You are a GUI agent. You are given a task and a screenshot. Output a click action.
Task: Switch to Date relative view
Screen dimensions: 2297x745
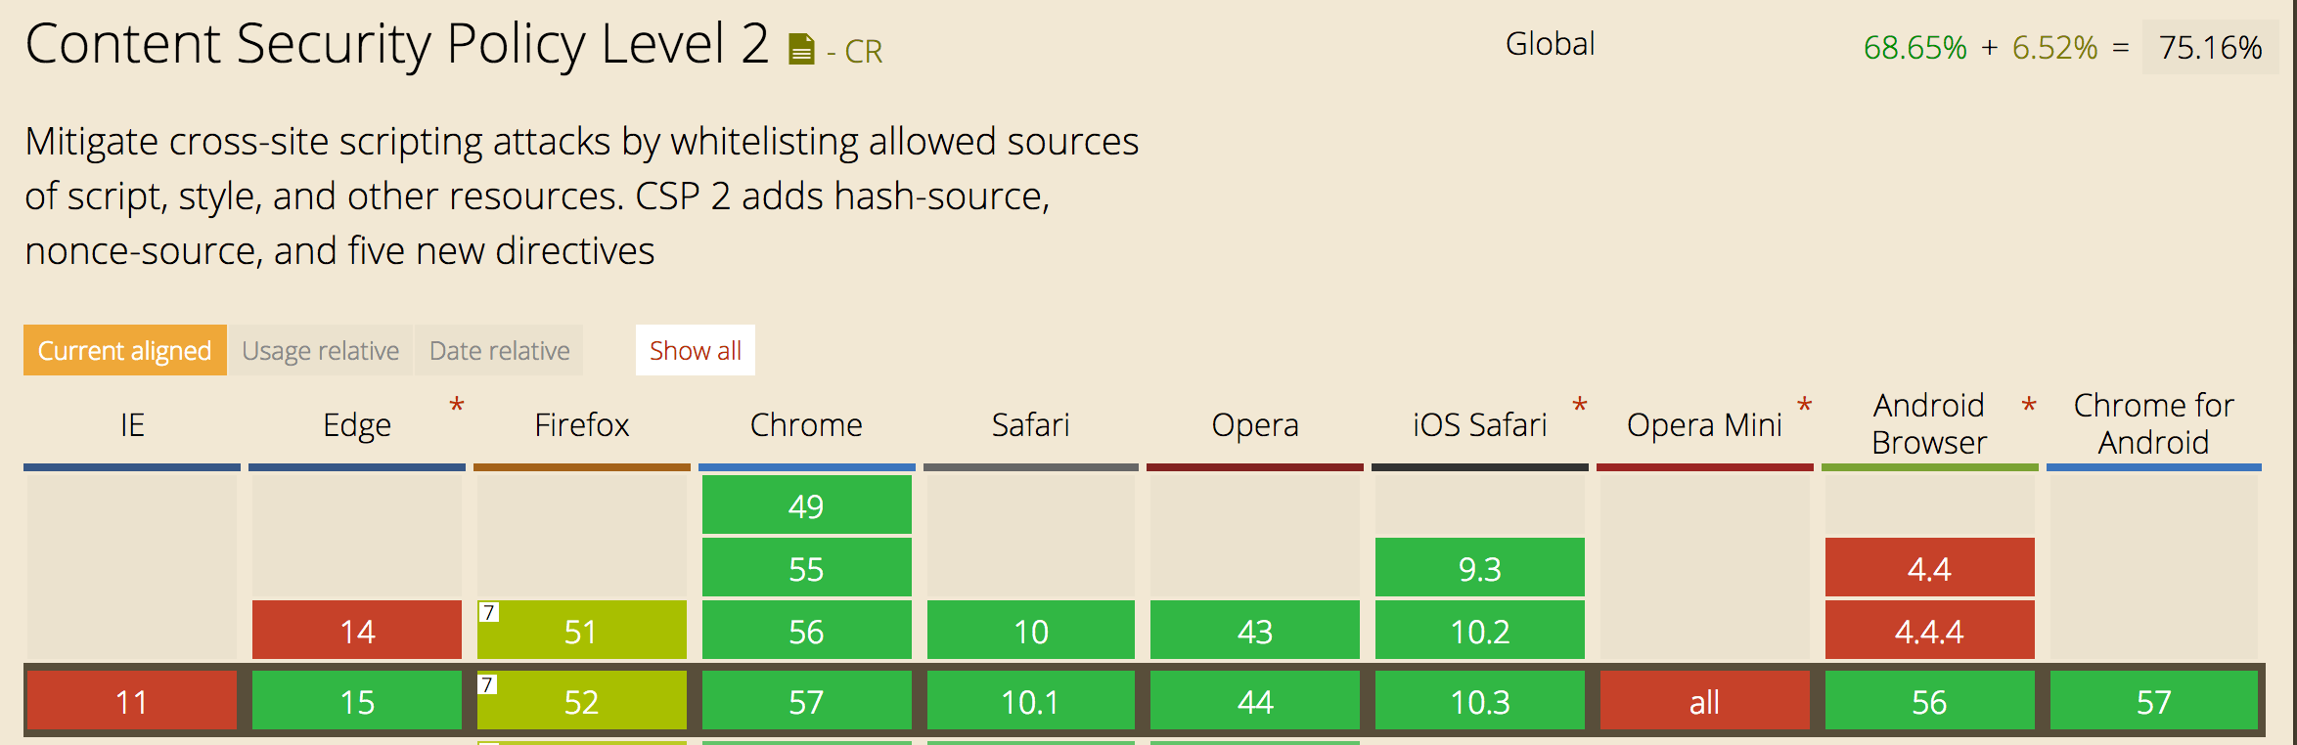coord(499,350)
